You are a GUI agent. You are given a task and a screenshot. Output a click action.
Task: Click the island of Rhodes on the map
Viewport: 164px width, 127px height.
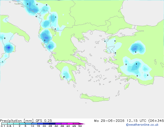(x=127, y=86)
